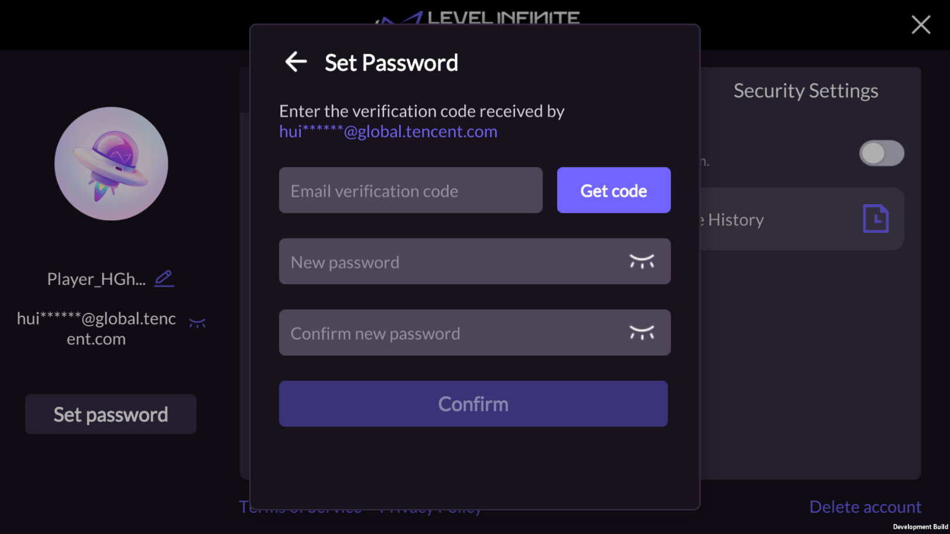The image size is (950, 534).
Task: Focus the Email verification code field
Action: click(410, 191)
